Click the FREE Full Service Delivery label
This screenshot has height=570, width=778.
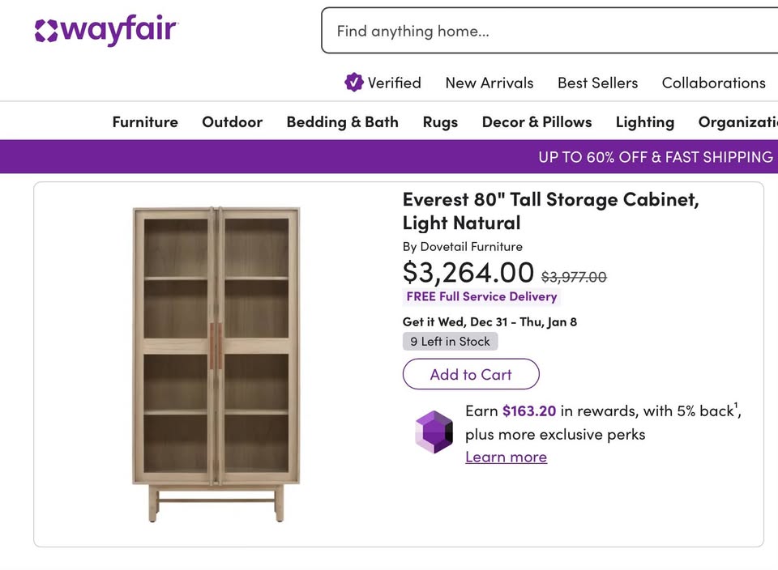click(x=481, y=297)
